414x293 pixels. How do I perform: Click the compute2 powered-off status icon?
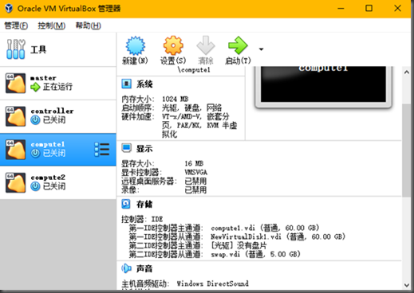pos(35,186)
